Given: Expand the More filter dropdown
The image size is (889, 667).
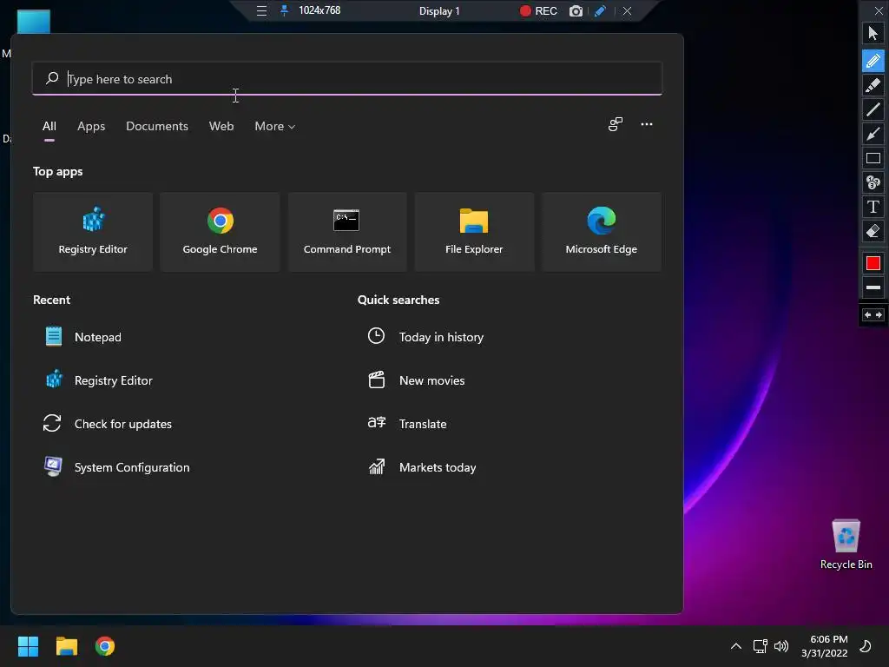Looking at the screenshot, I should [275, 127].
